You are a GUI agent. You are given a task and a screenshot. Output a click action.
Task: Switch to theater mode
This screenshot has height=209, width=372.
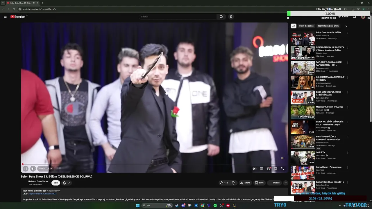pos(276,169)
